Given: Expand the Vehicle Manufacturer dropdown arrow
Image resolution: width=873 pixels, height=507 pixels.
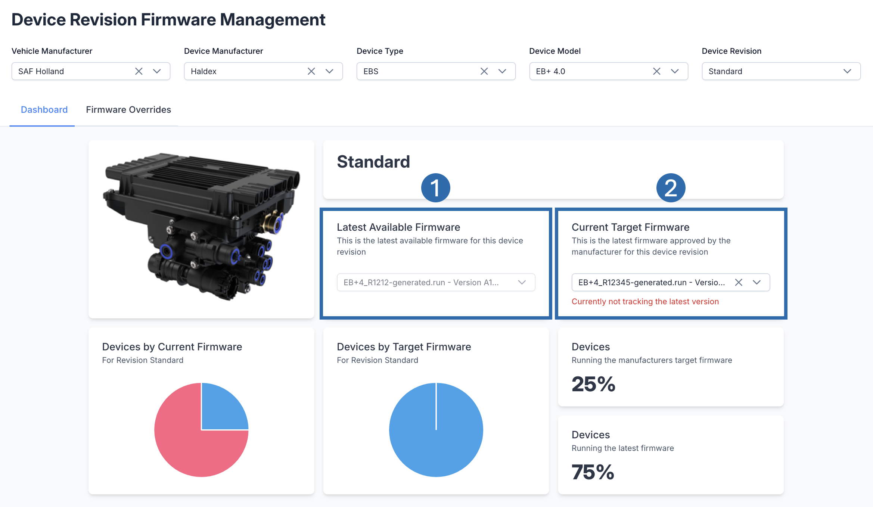Looking at the screenshot, I should (157, 71).
